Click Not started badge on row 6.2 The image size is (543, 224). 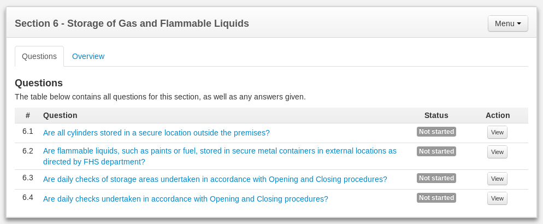click(x=436, y=151)
